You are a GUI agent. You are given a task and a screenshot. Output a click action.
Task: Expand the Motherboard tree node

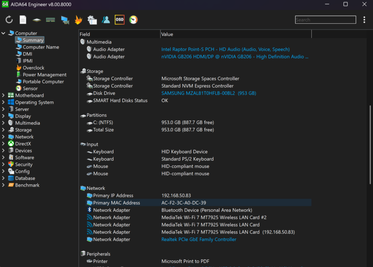[x=3, y=96]
